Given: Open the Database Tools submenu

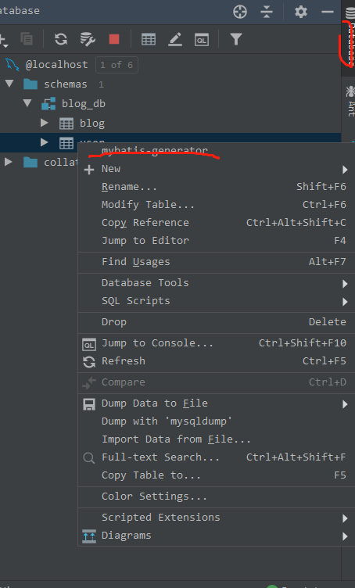Looking at the screenshot, I should [x=217, y=283].
